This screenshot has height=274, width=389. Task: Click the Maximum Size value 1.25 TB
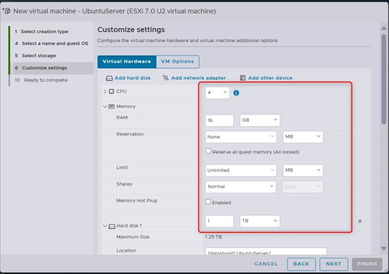click(213, 237)
